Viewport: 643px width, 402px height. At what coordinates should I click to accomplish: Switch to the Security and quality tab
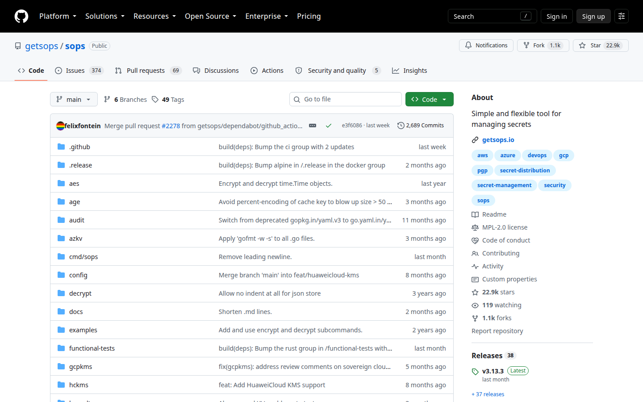click(x=338, y=71)
